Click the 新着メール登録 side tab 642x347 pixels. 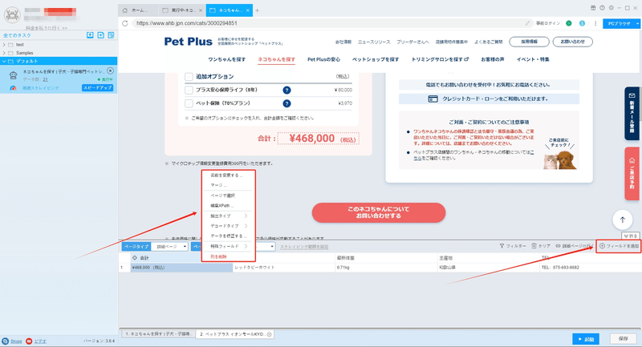[x=632, y=113]
